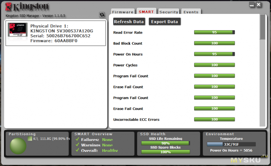This screenshot has width=271, height=166.
Task: Switch to the Events tab
Action: coord(191,12)
